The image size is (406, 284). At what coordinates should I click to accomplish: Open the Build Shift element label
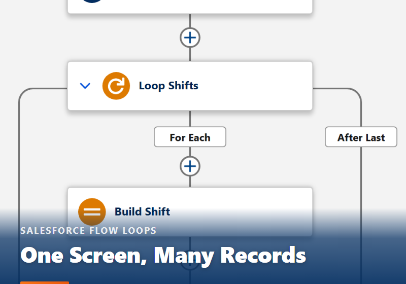[x=143, y=211]
